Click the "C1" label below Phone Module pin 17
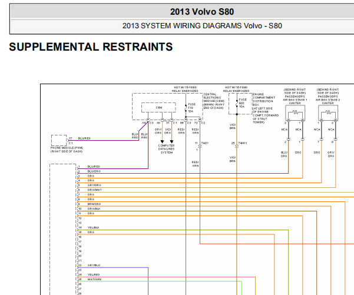The height and width of the screenshot is (295, 354). pyautogui.click(x=71, y=143)
